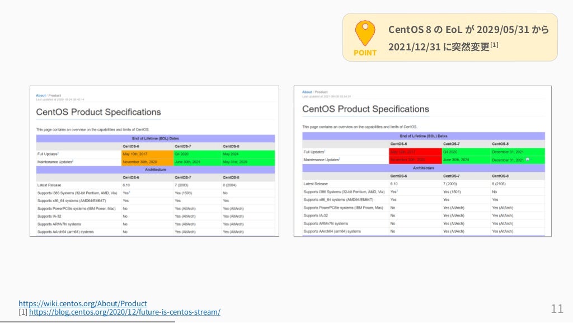Click 'Maintenance Updates' label in right table

pos(322,160)
